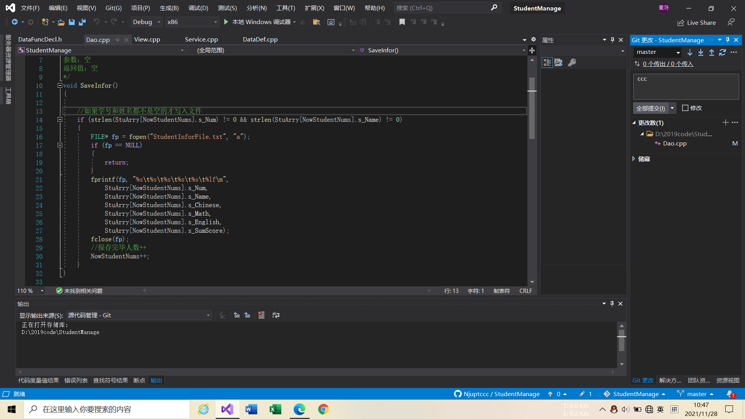Toggle word wrap in the output panel
The width and height of the screenshot is (745, 419).
pyautogui.click(x=276, y=315)
